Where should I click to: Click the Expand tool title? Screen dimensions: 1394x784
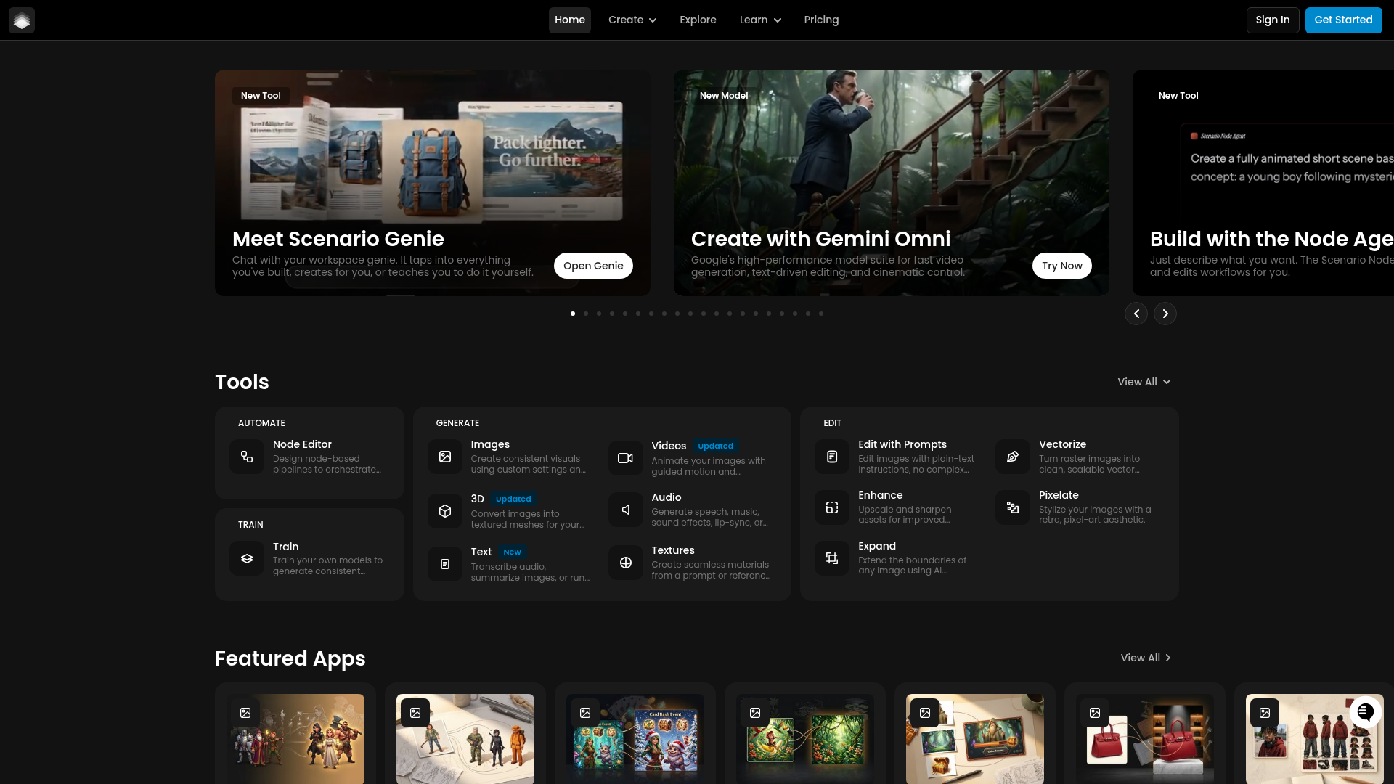pyautogui.click(x=877, y=546)
